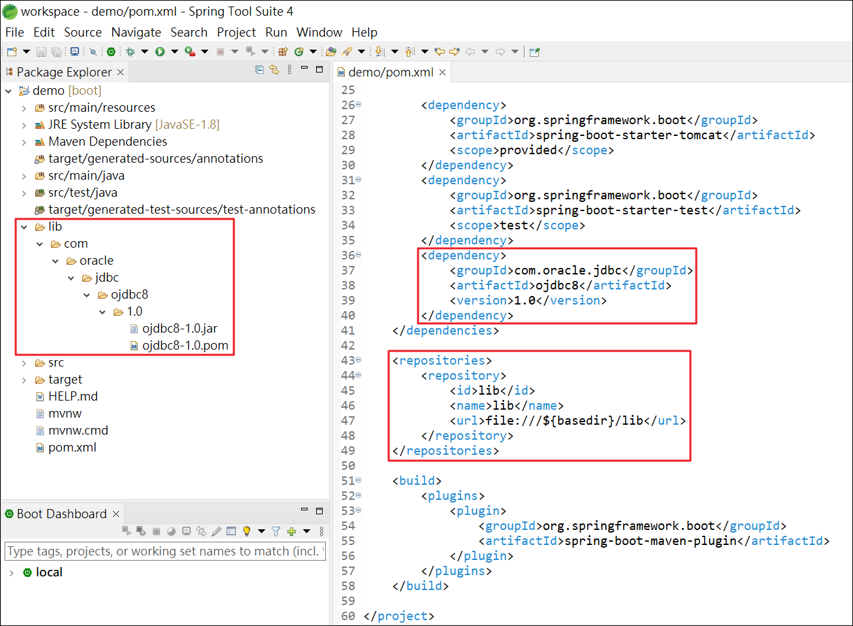Collapse the lib folder in tree

click(24, 227)
